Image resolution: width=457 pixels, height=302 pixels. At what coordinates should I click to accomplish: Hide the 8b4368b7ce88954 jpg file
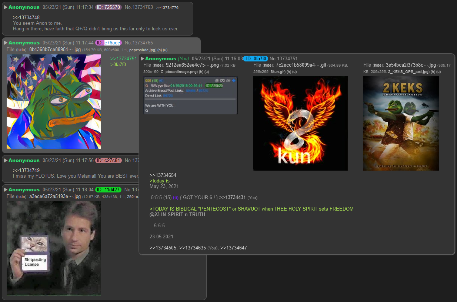(x=22, y=50)
